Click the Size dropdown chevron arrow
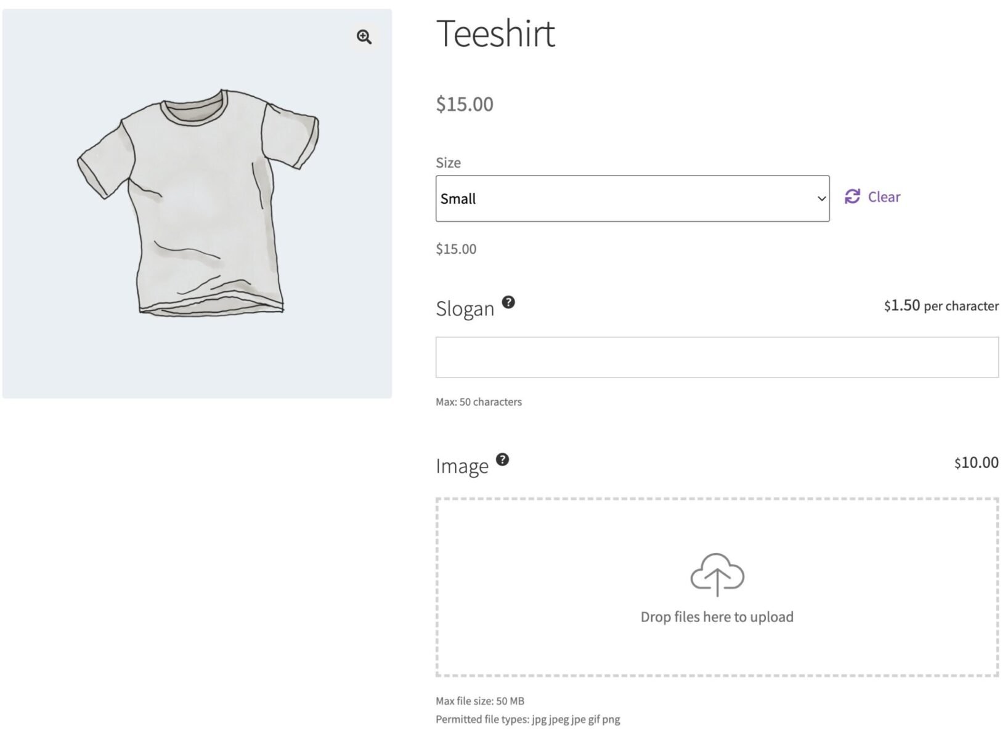This screenshot has width=1008, height=739. point(821,198)
